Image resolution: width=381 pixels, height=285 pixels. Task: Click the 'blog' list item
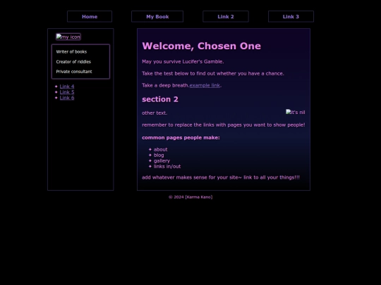coord(159,155)
